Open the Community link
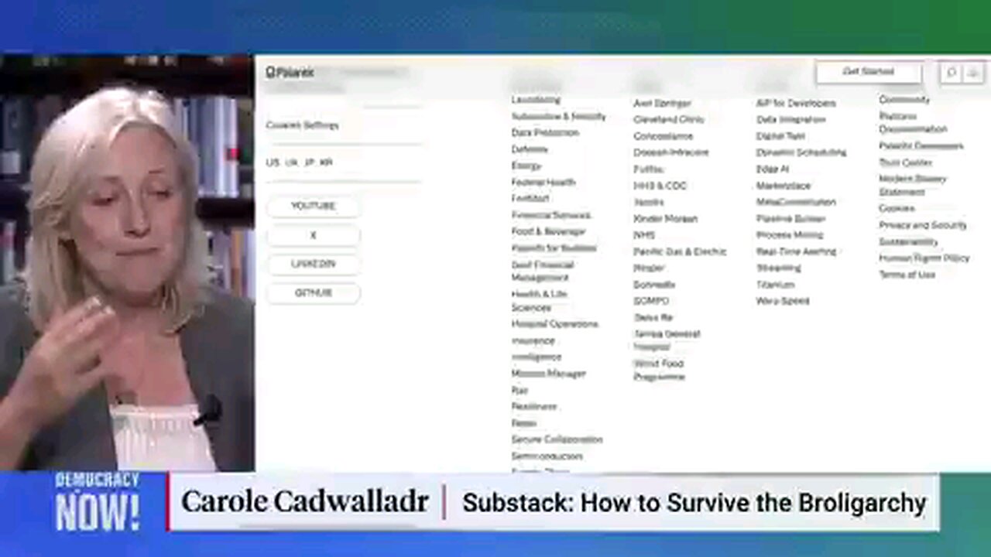The height and width of the screenshot is (557, 991). coord(904,100)
